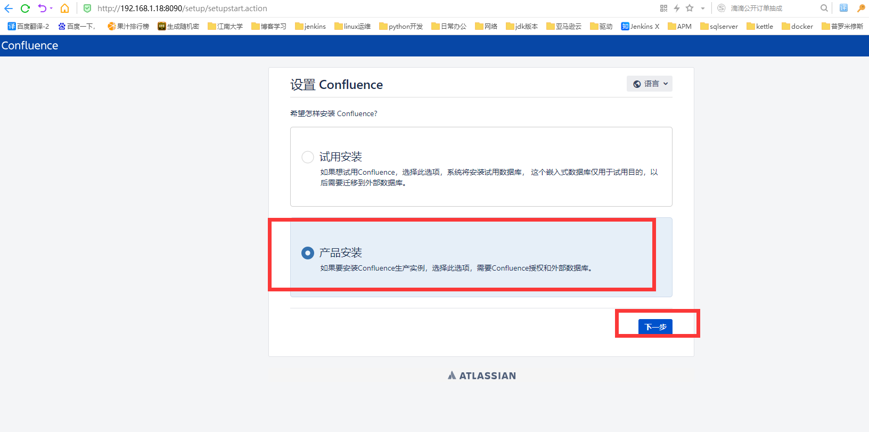Open the linux运维 bookmark folder
The width and height of the screenshot is (869, 432).
[x=352, y=26]
